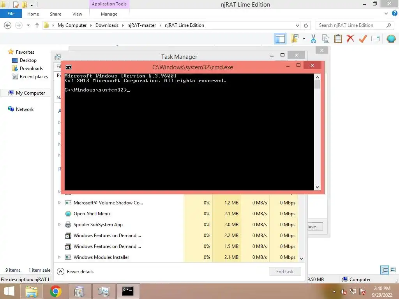
Task: Expand the ribbon with the chevron
Action: click(386, 14)
